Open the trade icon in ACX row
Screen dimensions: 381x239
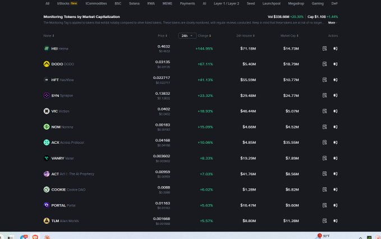click(x=336, y=142)
